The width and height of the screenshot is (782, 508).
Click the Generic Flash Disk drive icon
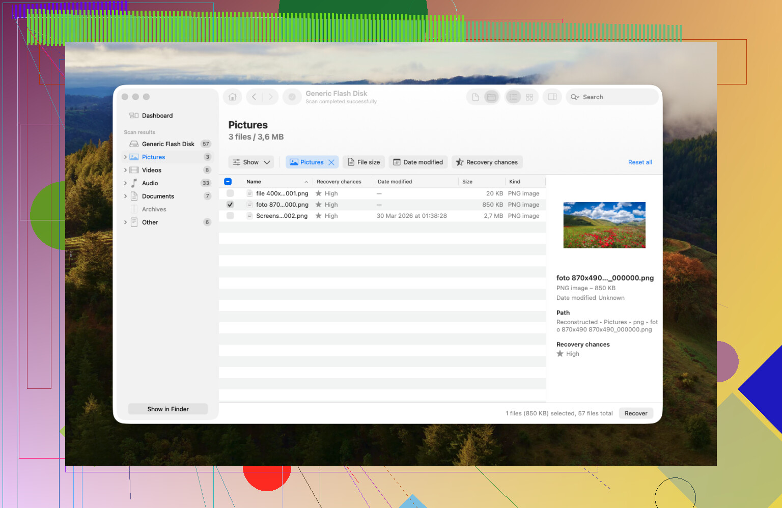click(134, 144)
